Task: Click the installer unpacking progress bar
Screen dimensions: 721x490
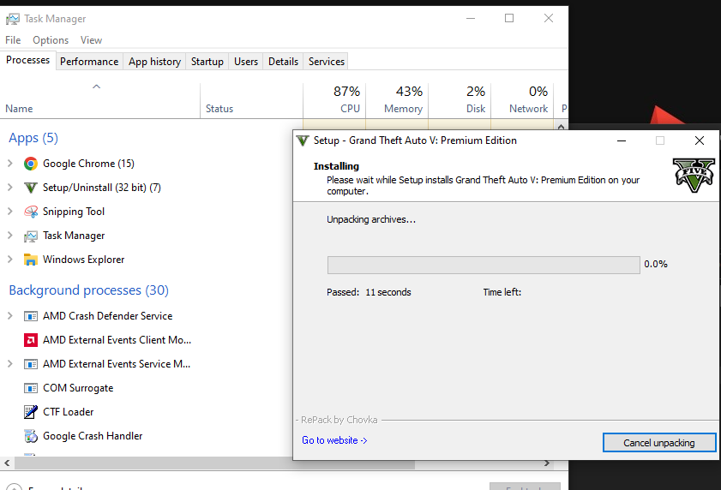Action: (x=484, y=265)
